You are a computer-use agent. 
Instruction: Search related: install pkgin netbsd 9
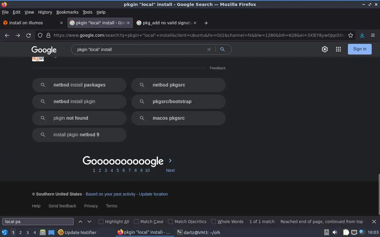point(79,135)
